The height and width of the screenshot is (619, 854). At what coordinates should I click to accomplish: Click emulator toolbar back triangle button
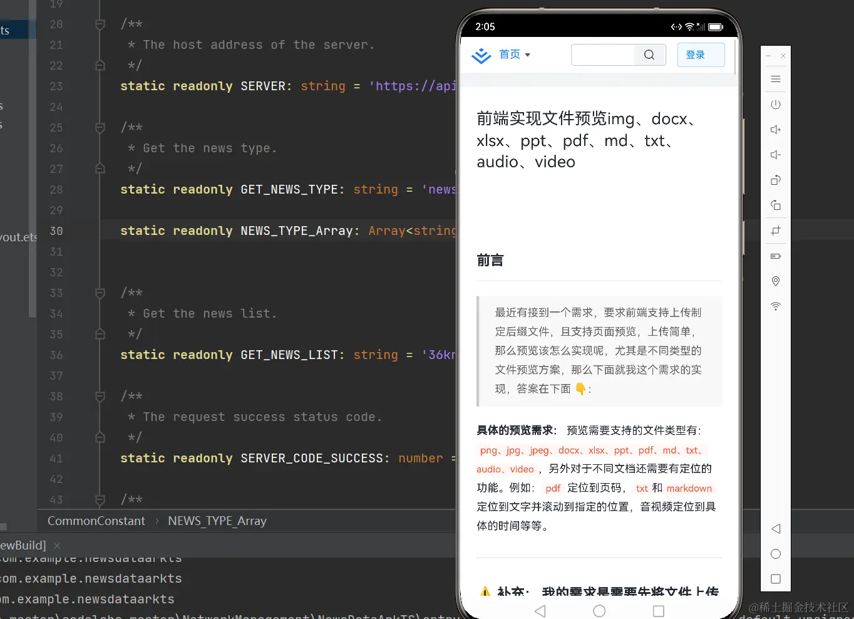pyautogui.click(x=776, y=529)
